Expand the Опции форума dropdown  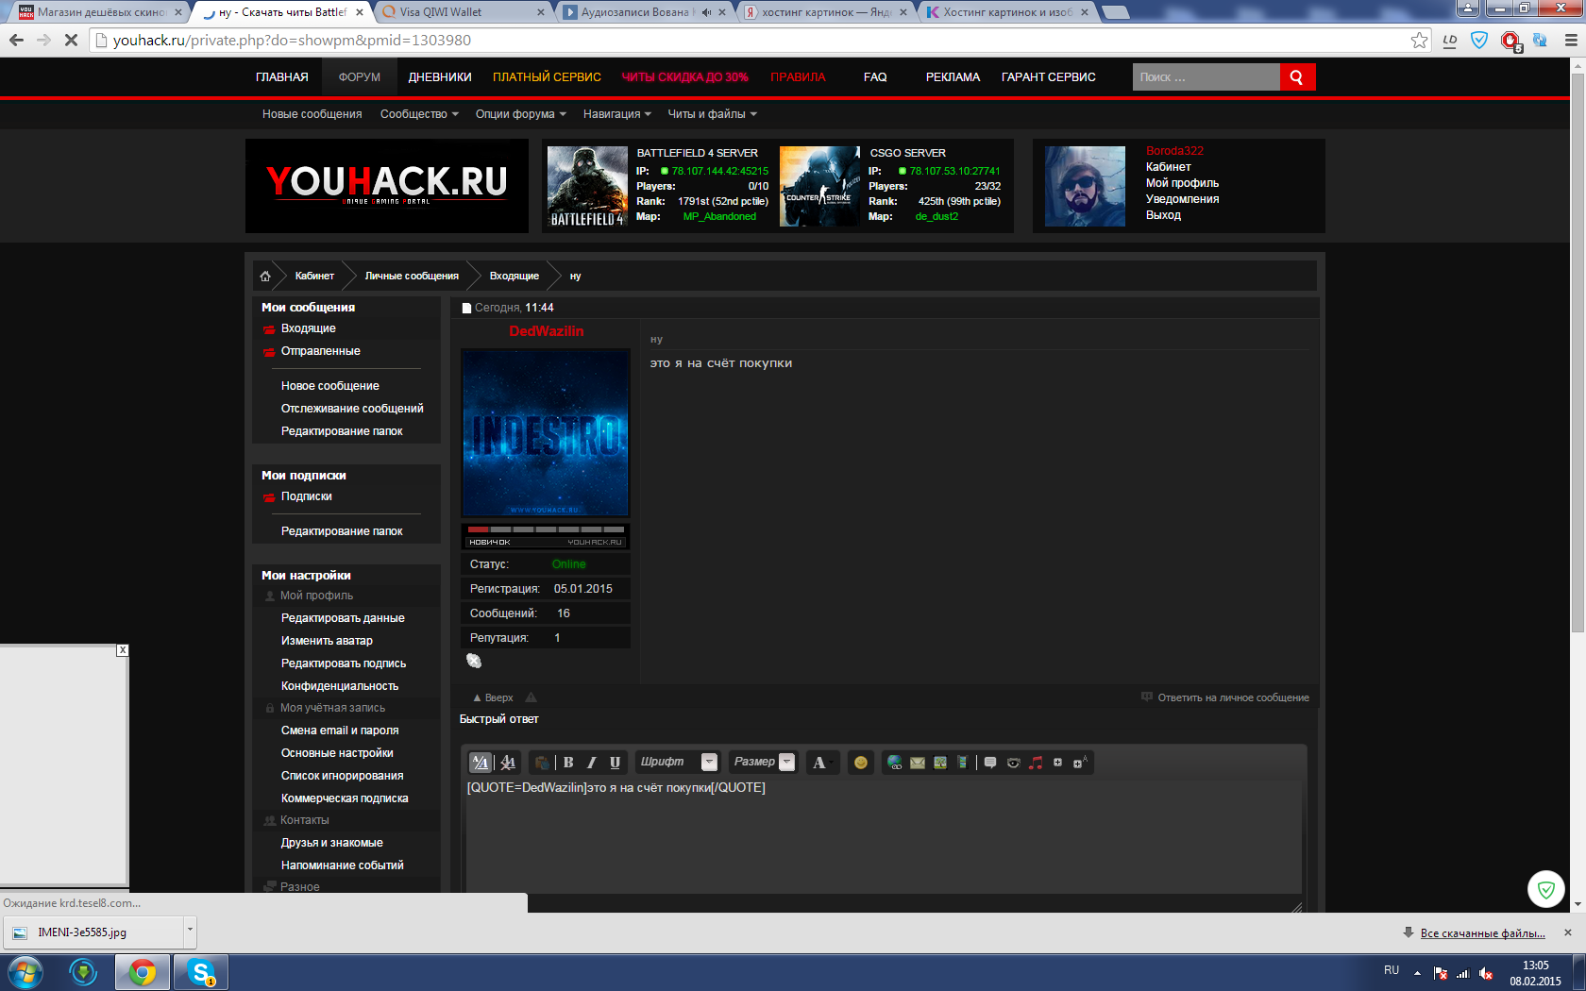click(x=521, y=114)
